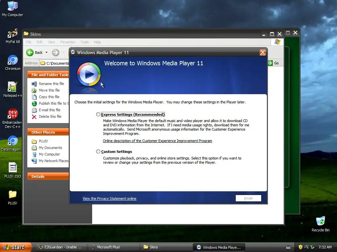Click the Start button
Screen dimensions: 337x252
(15, 247)
